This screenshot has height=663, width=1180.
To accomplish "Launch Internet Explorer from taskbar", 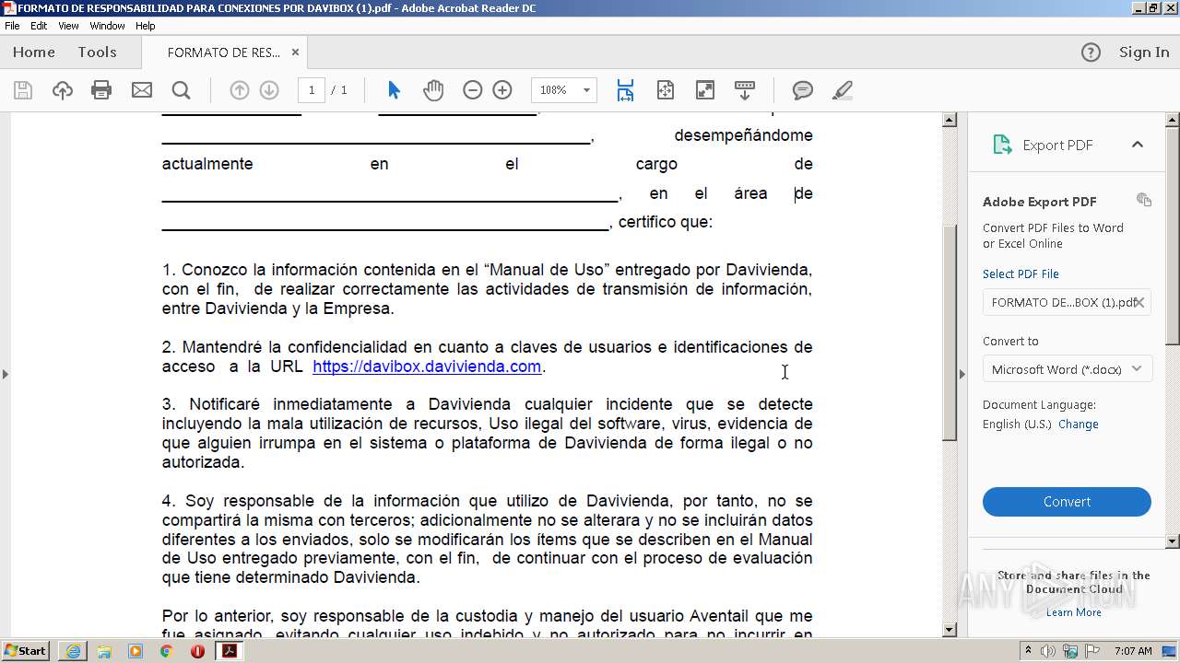I will tap(73, 651).
